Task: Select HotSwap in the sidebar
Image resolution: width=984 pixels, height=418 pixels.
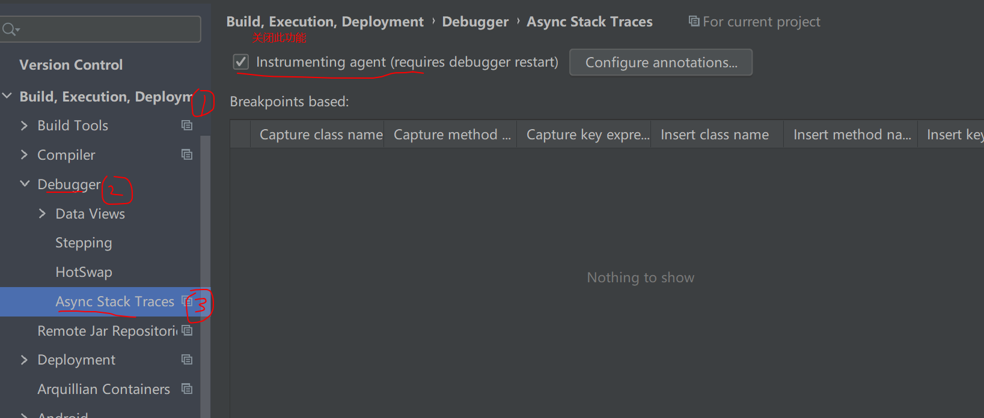Action: 84,271
